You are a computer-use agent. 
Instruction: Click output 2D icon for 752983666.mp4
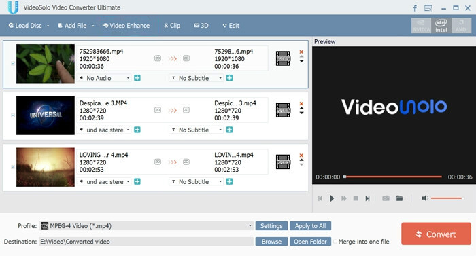pos(186,58)
